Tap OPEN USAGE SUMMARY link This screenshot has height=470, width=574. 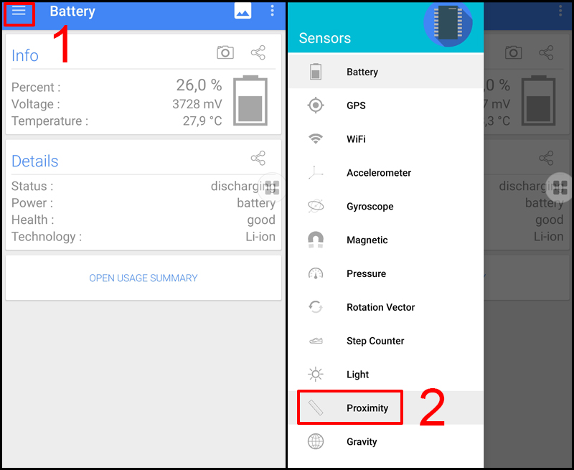[143, 278]
